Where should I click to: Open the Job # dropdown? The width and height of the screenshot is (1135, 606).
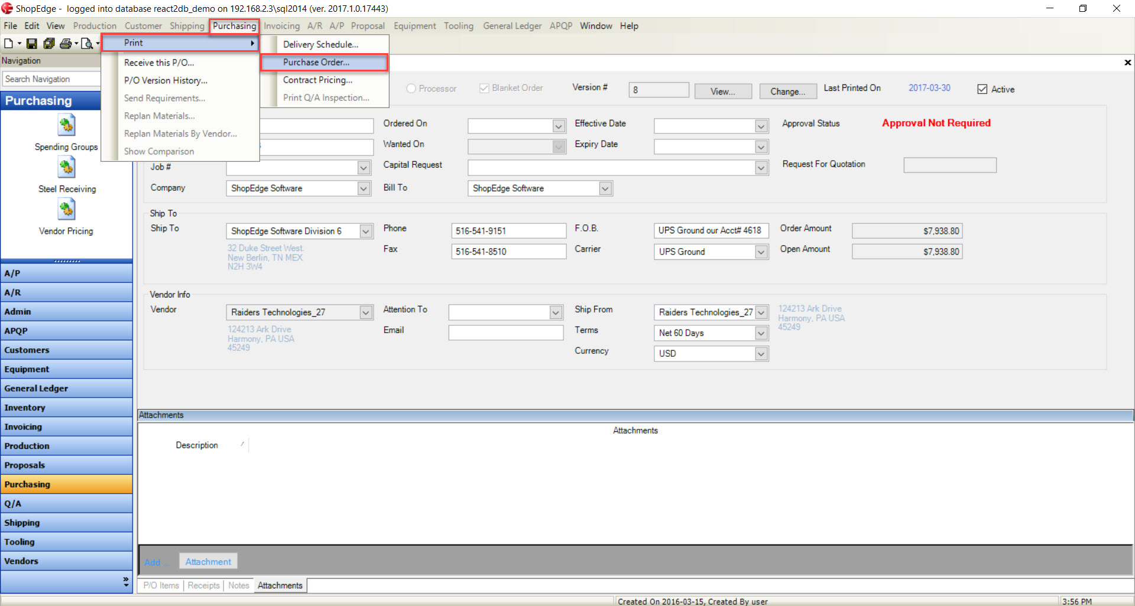pos(364,168)
